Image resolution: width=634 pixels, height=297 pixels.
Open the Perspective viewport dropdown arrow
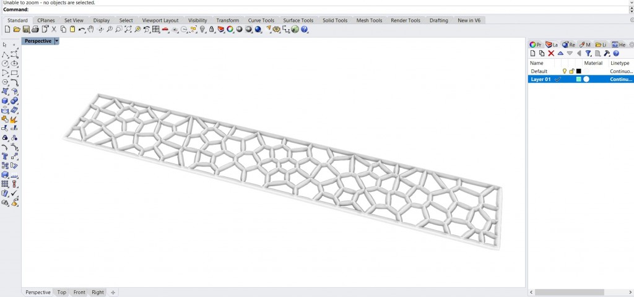[x=56, y=41]
